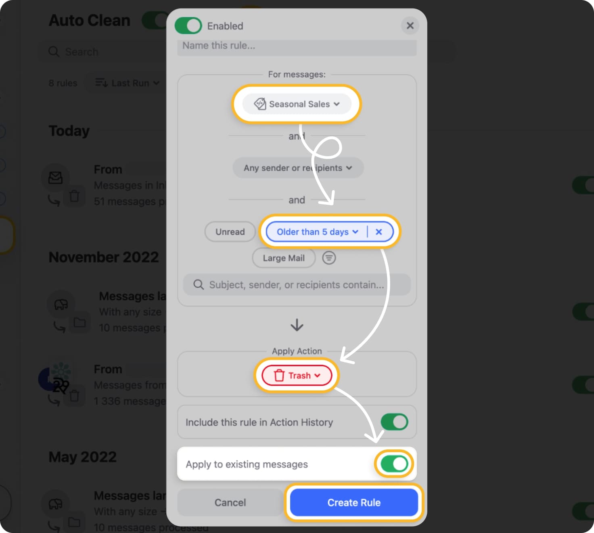Open the Trash action dropdown
Viewport: 594px width, 533px height.
tap(297, 376)
